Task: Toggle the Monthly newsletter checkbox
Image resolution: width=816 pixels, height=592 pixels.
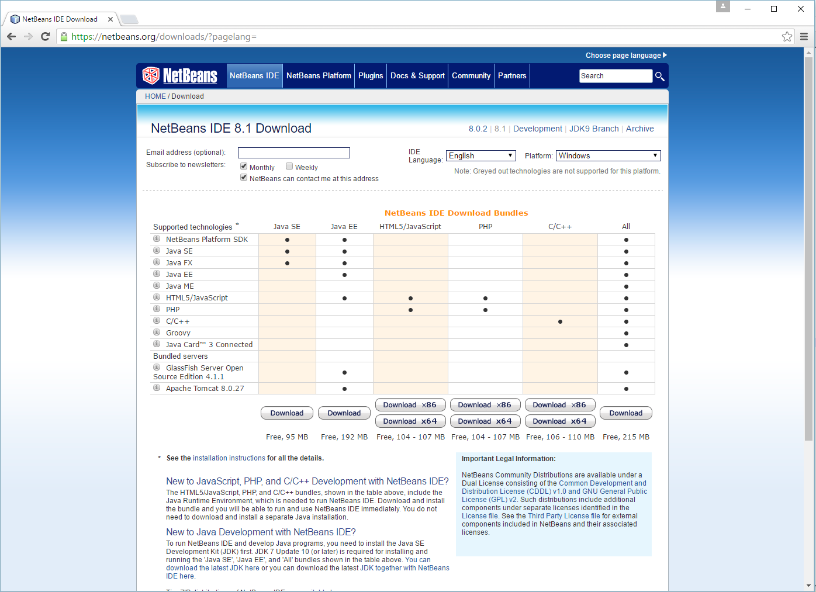Action: [x=244, y=167]
